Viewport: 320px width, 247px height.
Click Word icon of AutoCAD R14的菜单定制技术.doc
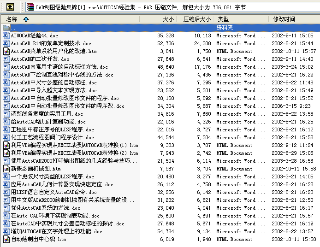[x=6, y=43]
